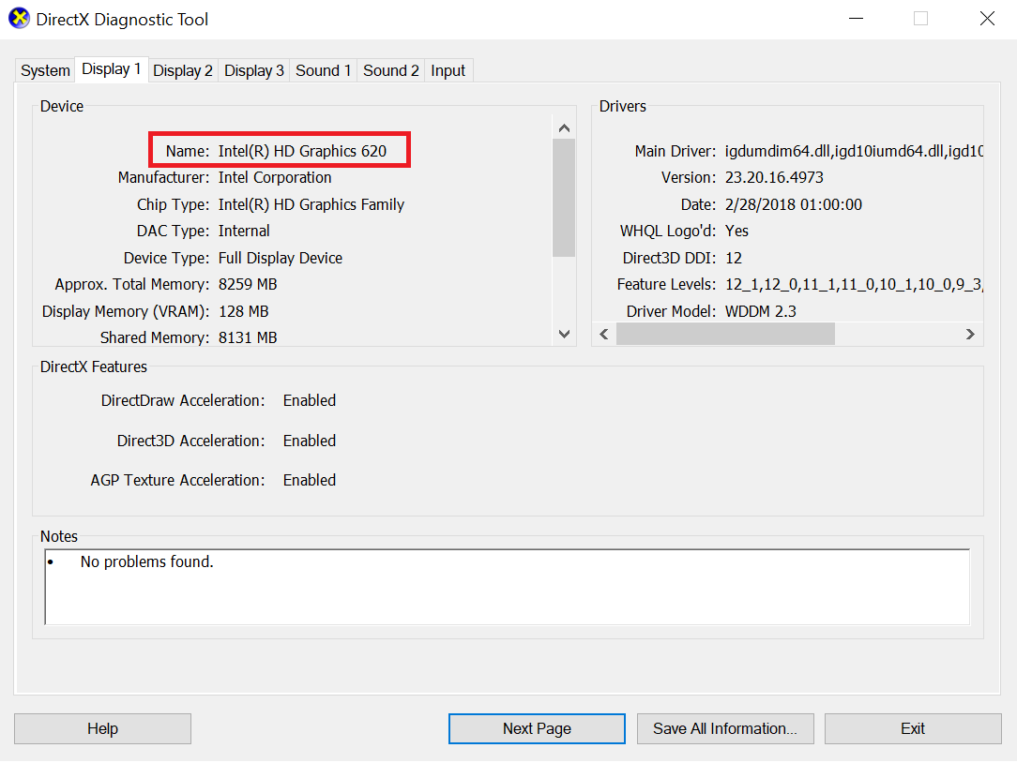
Task: Open the Display 2 tab
Action: coord(183,70)
